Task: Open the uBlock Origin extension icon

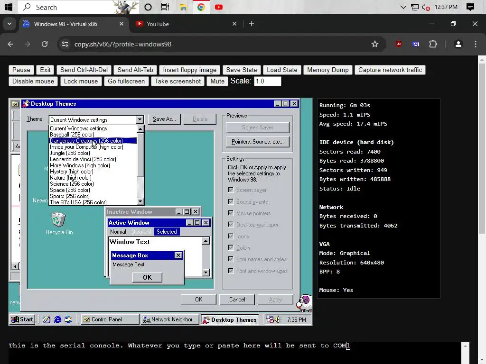Action: (399, 44)
